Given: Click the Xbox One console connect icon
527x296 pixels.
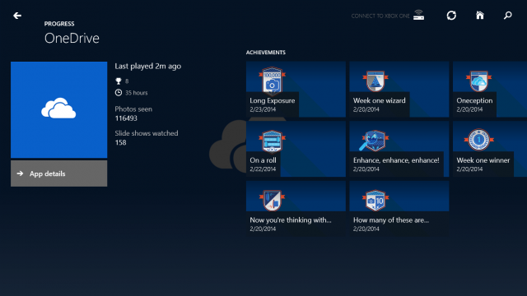Looking at the screenshot, I should coord(418,15).
